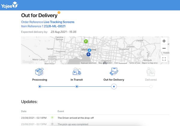Click Report a map error link
The width and height of the screenshot is (180, 126).
point(150,63)
